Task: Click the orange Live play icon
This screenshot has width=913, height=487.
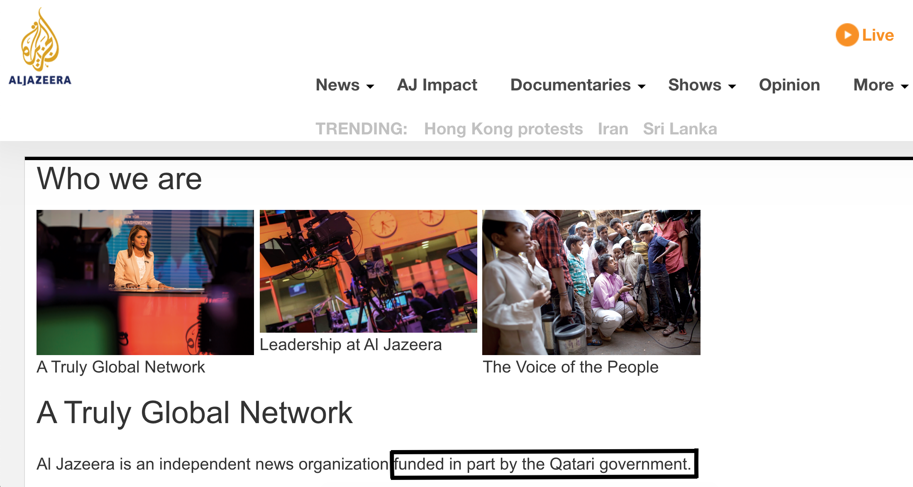Action: [847, 35]
